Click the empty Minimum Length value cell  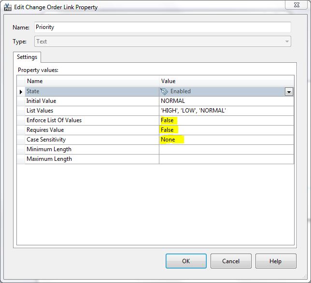pyautogui.click(x=226, y=149)
